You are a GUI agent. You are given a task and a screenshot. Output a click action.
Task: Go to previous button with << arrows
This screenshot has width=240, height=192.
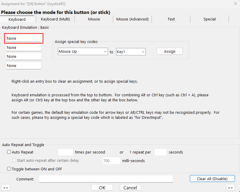[6, 188]
